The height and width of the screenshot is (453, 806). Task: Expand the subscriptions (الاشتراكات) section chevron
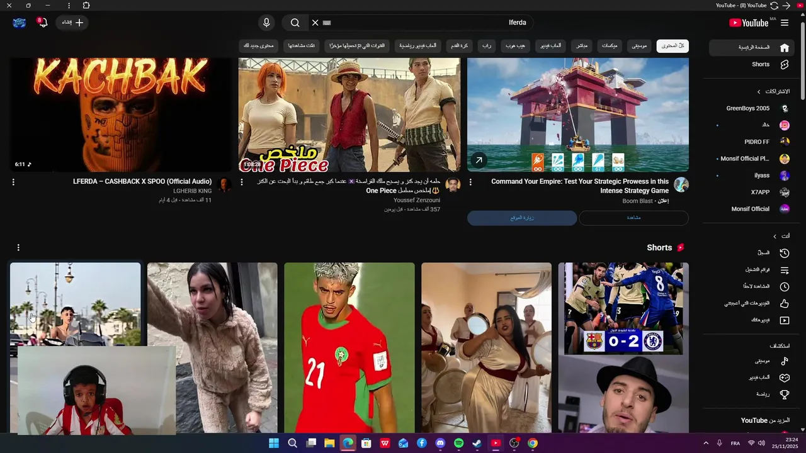[759, 92]
